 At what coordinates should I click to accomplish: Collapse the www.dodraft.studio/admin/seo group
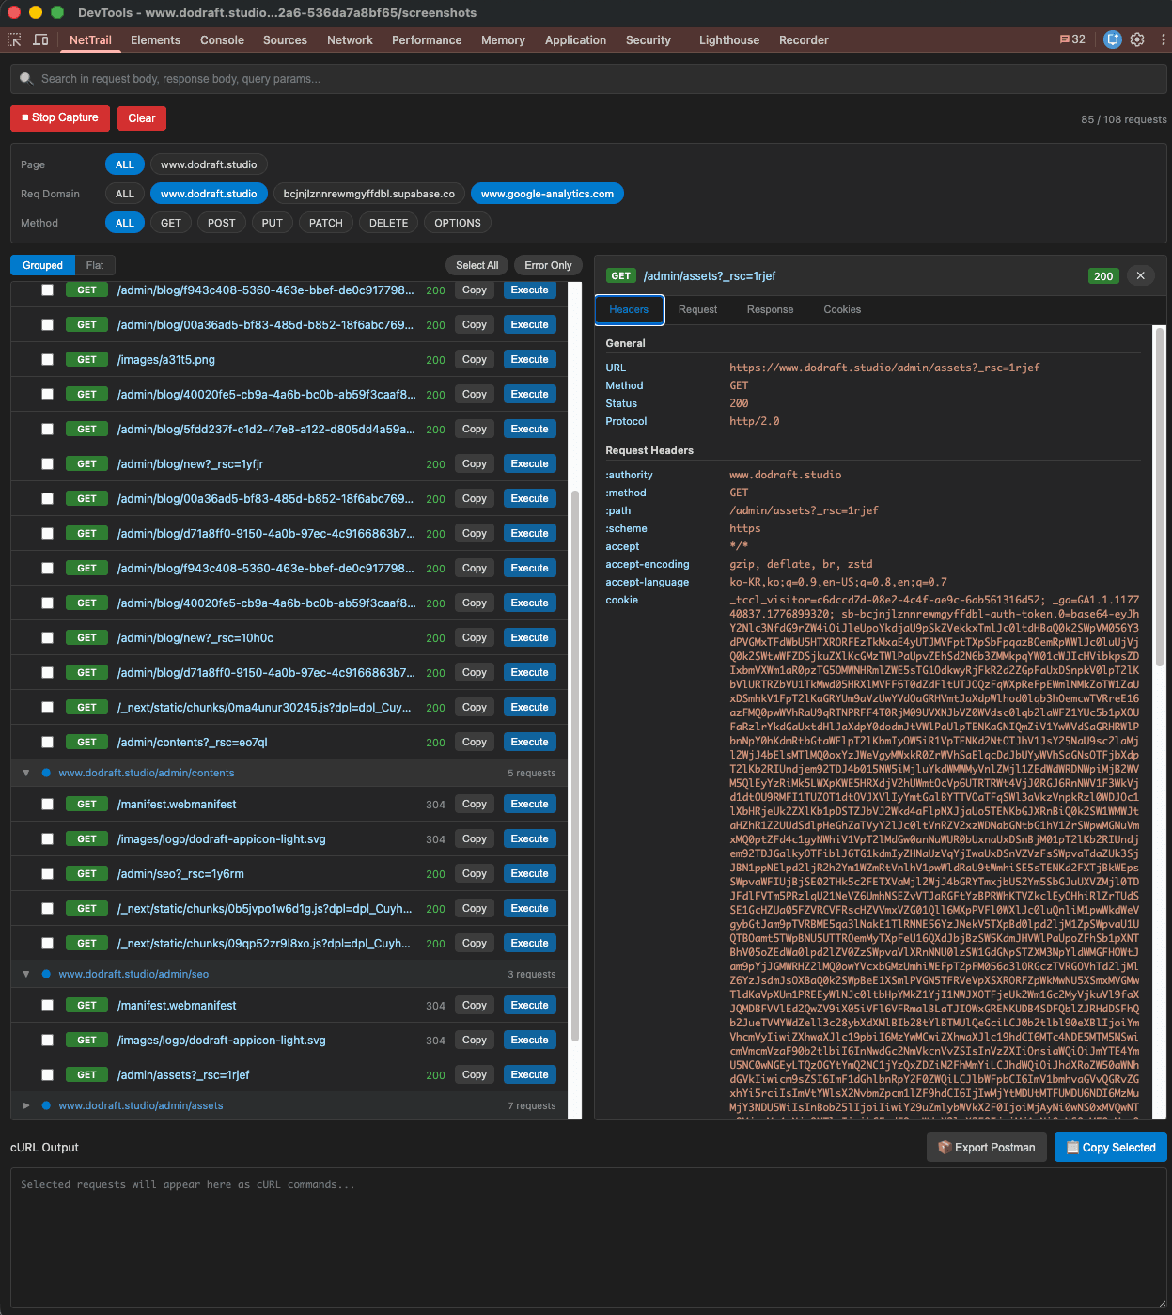pyautogui.click(x=26, y=974)
